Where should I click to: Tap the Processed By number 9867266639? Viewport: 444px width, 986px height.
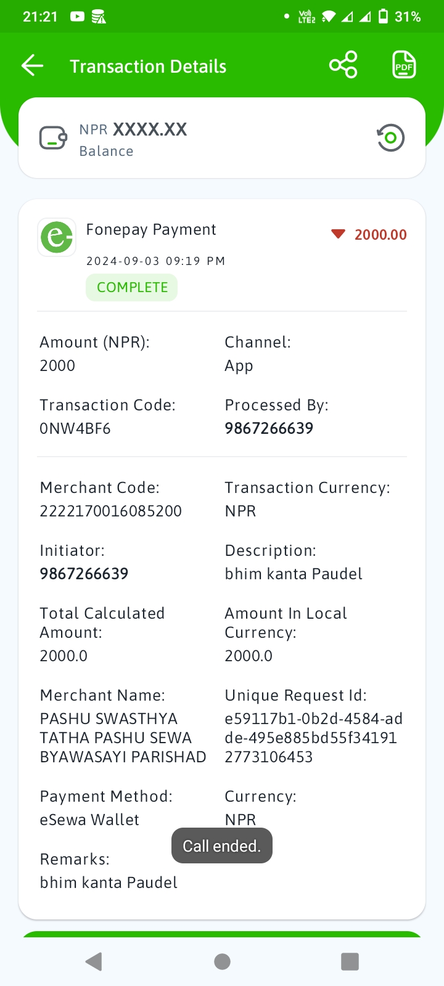tap(269, 428)
